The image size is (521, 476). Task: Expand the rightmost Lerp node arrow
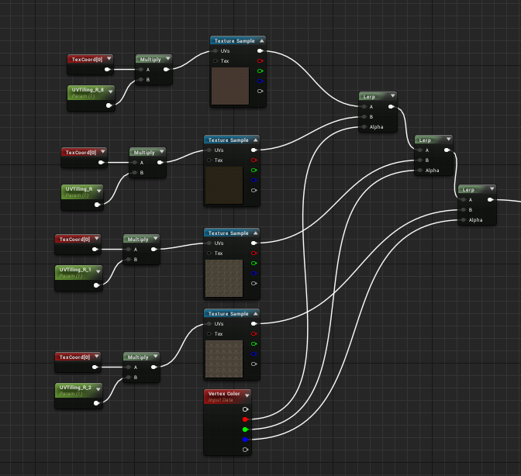click(x=492, y=188)
